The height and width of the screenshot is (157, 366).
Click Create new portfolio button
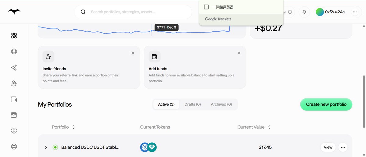pos(326,104)
